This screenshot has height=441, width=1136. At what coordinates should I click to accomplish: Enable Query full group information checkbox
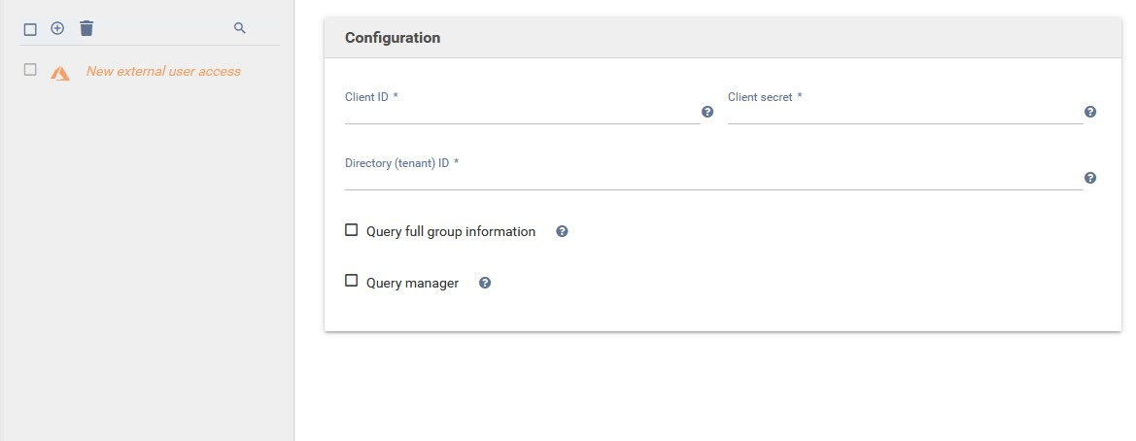point(352,230)
